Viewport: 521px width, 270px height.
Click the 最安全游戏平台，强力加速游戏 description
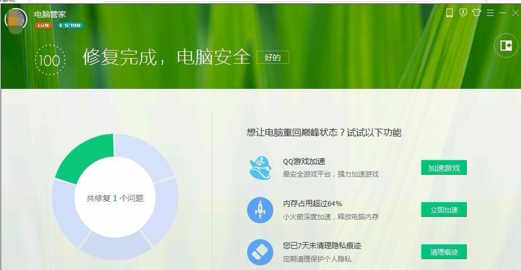pyautogui.click(x=331, y=174)
